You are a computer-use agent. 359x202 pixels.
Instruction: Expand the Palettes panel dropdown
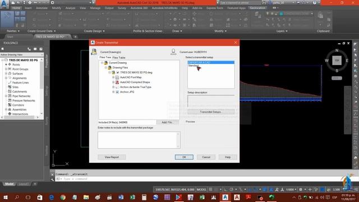(13, 31)
